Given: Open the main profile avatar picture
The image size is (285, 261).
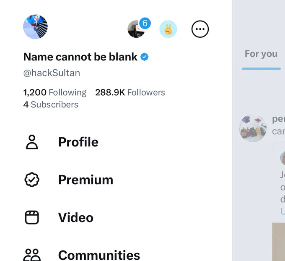Looking at the screenshot, I should tap(36, 27).
